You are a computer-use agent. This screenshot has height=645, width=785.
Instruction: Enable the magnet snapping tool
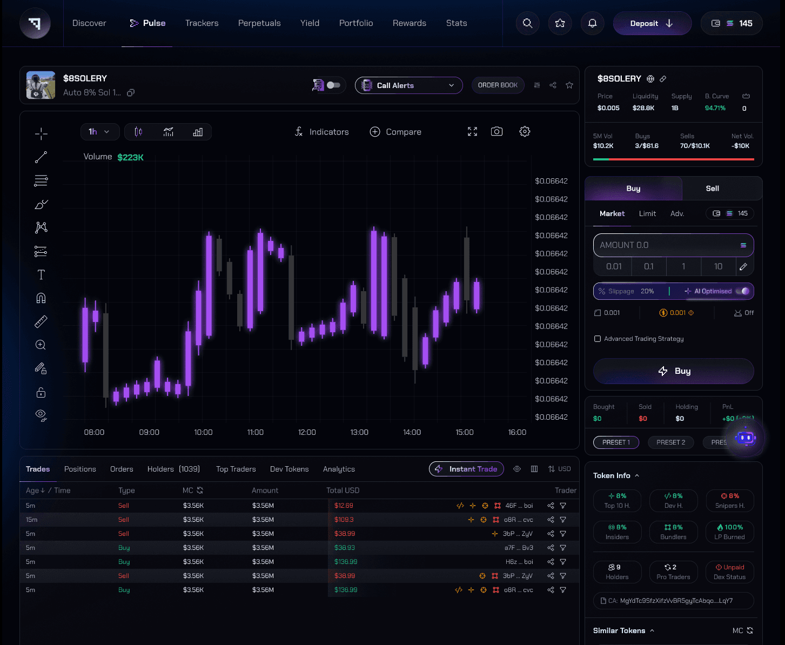(x=41, y=298)
